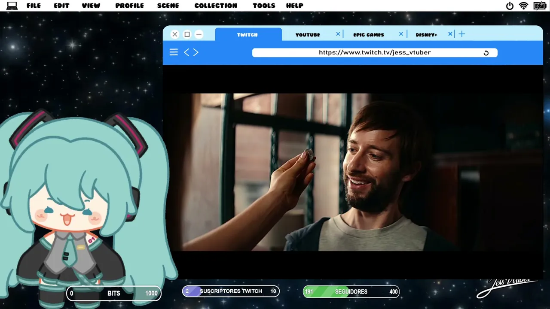Screen dimensions: 550x309
Task: Open the FILE menu
Action: point(34,6)
